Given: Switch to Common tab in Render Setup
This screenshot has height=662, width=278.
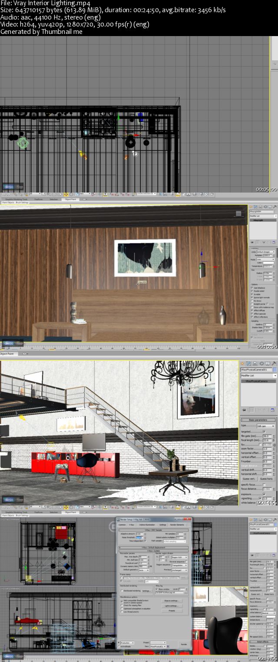Looking at the screenshot, I should [122, 525].
